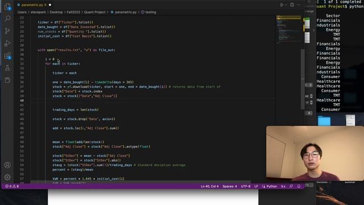The image size is (364, 205).
Task: Click the yf.download code line
Action: click(x=136, y=87)
